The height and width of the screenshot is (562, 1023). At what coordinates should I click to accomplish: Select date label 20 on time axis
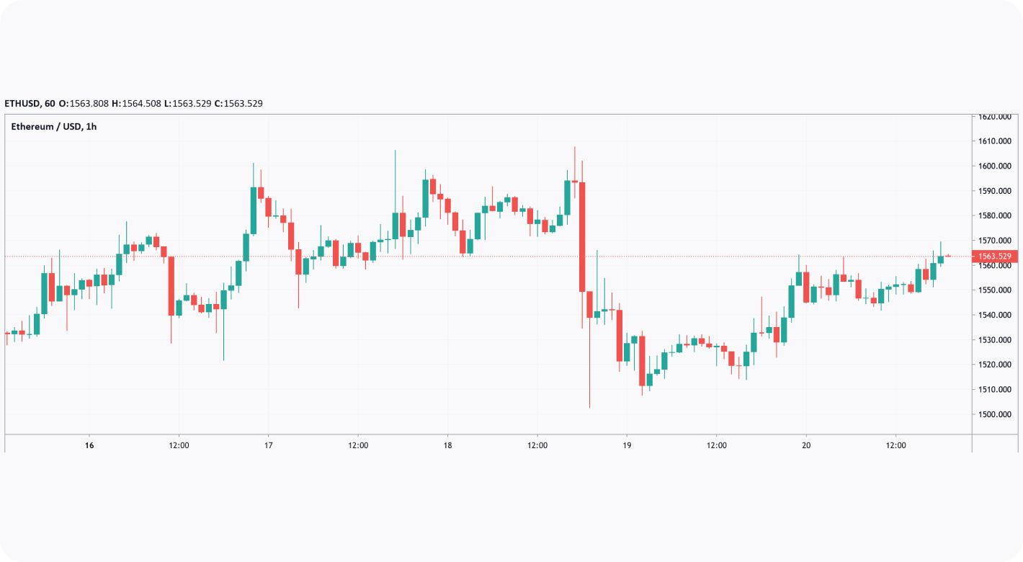point(806,445)
